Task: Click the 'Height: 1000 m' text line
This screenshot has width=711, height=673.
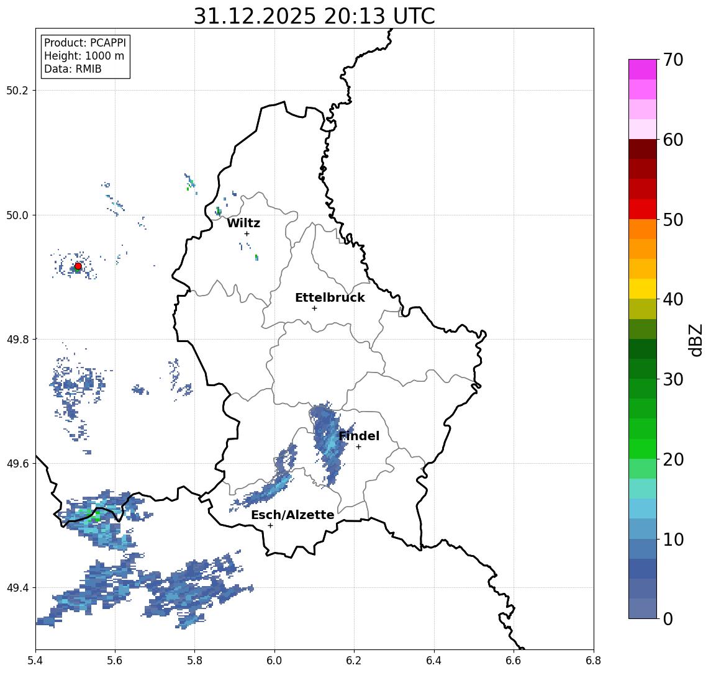Action: [84, 56]
